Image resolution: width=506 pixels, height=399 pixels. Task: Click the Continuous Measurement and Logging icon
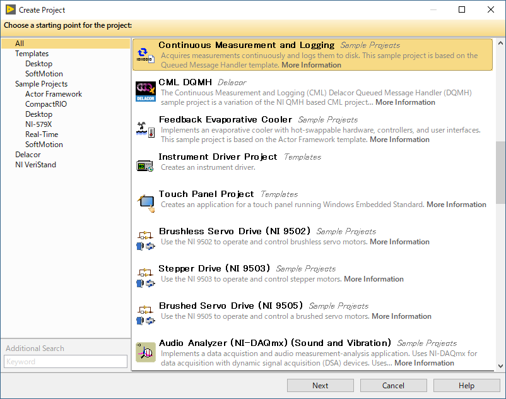point(145,56)
